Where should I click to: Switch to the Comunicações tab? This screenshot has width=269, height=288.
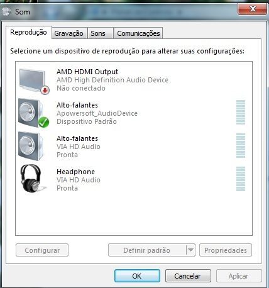[138, 33]
